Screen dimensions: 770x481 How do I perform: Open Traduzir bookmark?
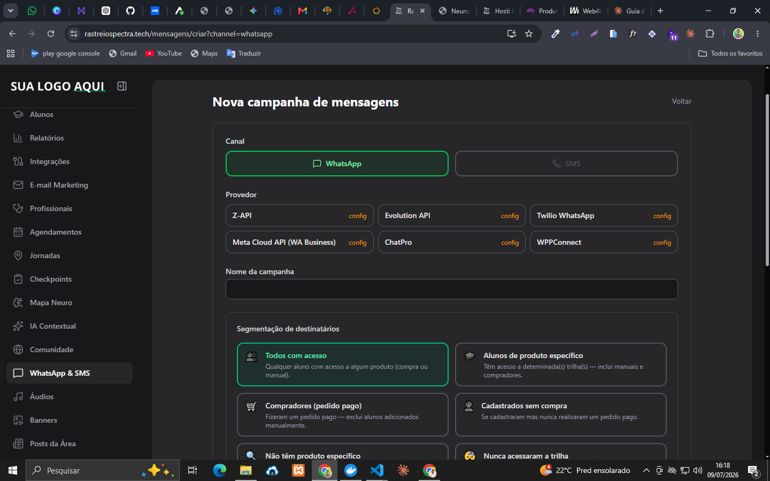[244, 53]
